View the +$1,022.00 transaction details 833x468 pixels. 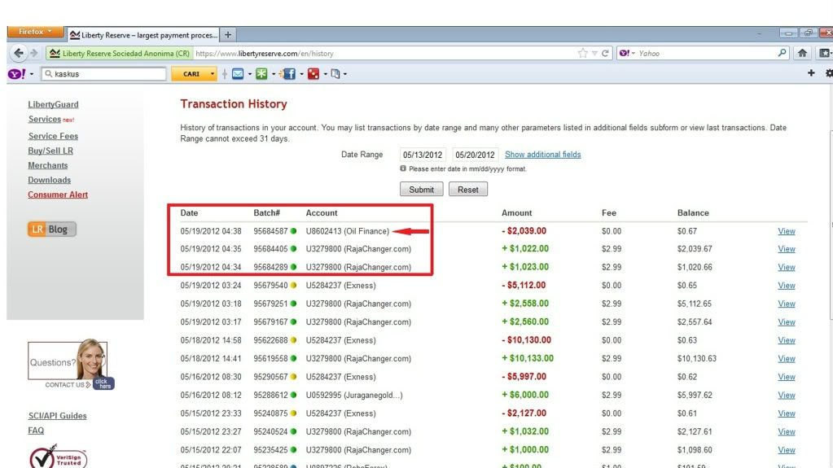point(787,248)
